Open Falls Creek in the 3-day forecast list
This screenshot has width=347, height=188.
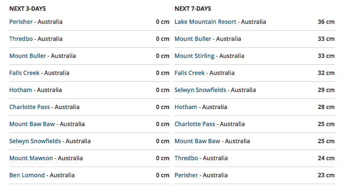[24, 73]
